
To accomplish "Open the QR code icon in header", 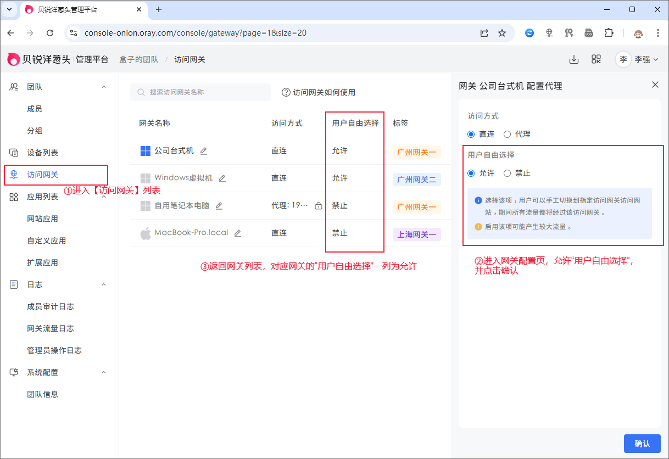I will [x=596, y=59].
